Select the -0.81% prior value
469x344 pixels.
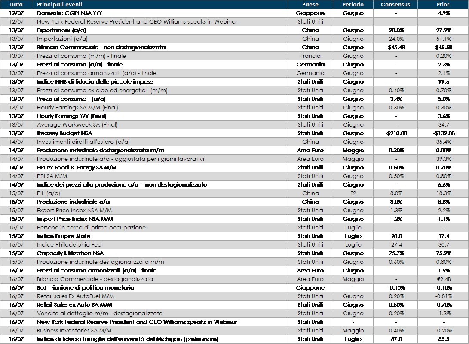click(x=443, y=296)
